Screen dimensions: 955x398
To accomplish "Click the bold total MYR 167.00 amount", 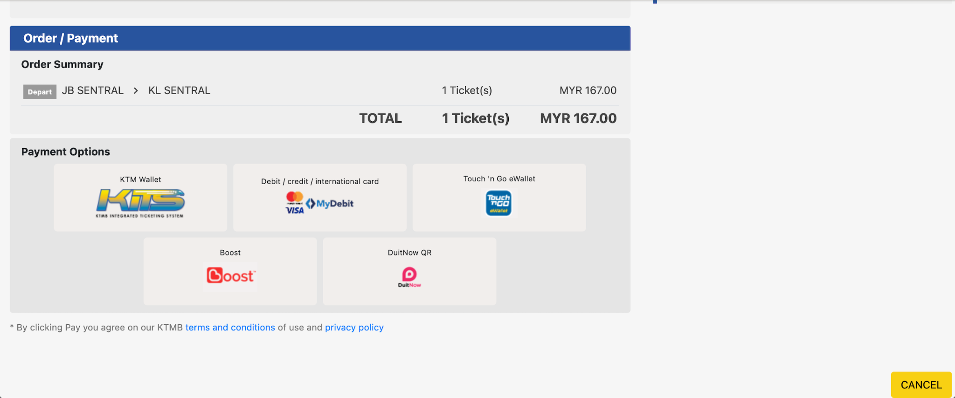I will (578, 118).
